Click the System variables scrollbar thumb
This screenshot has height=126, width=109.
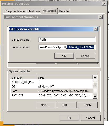[x=95, y=84]
